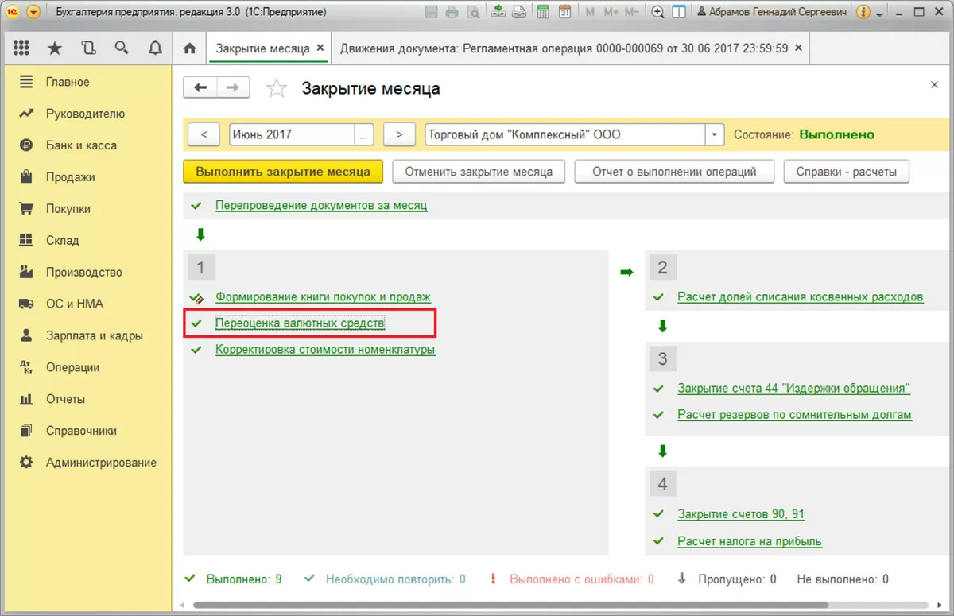Open Расчет резервов по сомнительным долгам
This screenshot has width=954, height=616.
pyautogui.click(x=794, y=414)
